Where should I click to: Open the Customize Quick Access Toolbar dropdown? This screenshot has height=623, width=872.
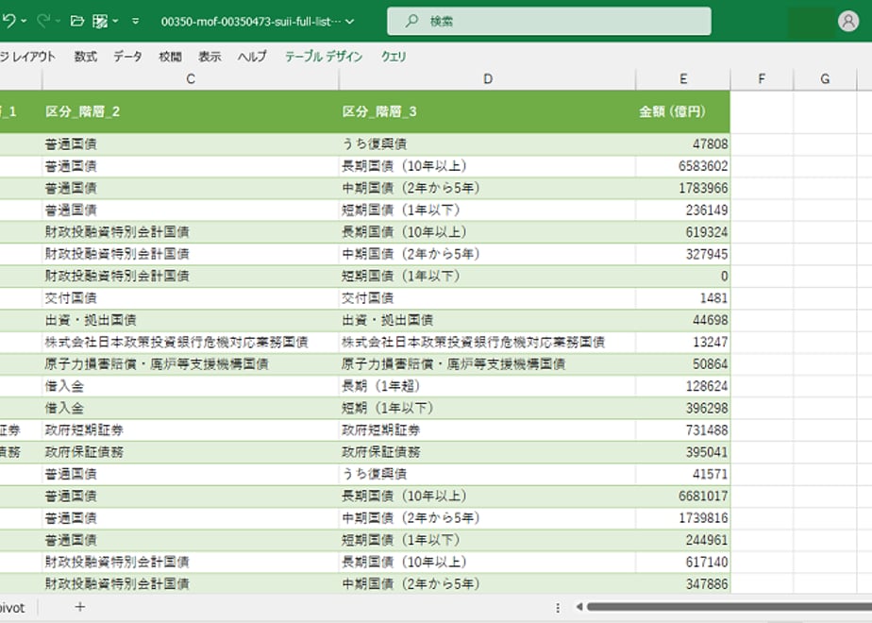(x=136, y=21)
